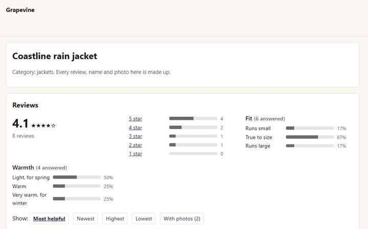The width and height of the screenshot is (368, 229).
Task: Sort reviews by Lowest rating
Action: 144,218
